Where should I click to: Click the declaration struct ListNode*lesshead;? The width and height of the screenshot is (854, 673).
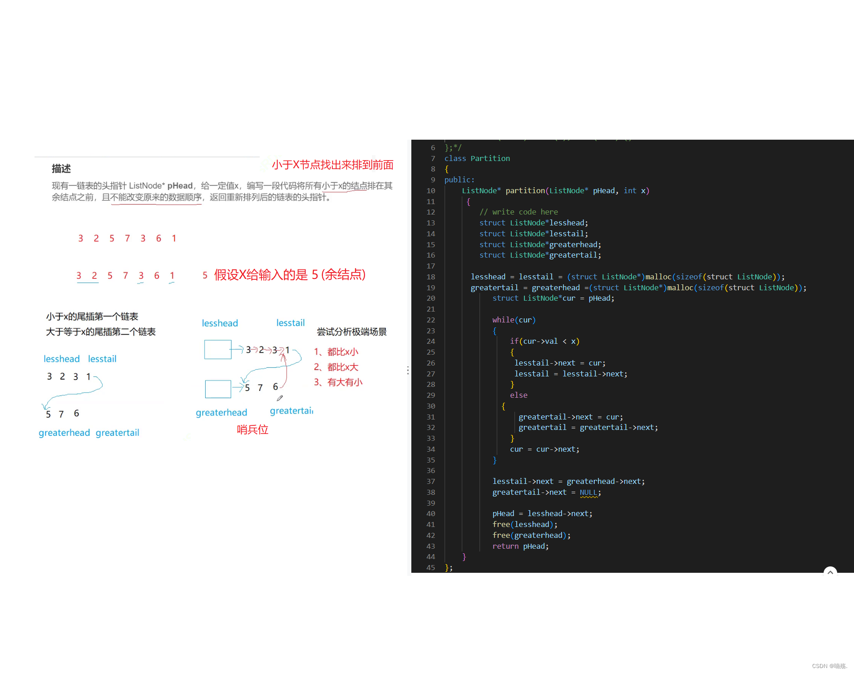tap(534, 223)
